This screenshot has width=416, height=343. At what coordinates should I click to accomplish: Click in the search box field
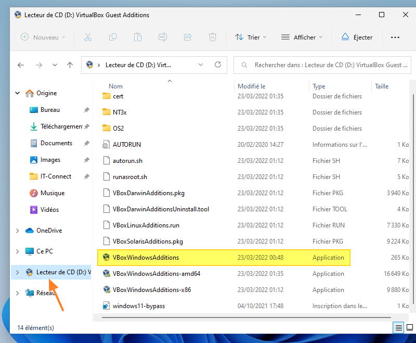328,65
